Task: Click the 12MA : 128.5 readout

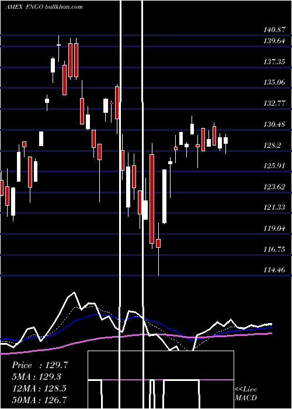Action: click(39, 389)
